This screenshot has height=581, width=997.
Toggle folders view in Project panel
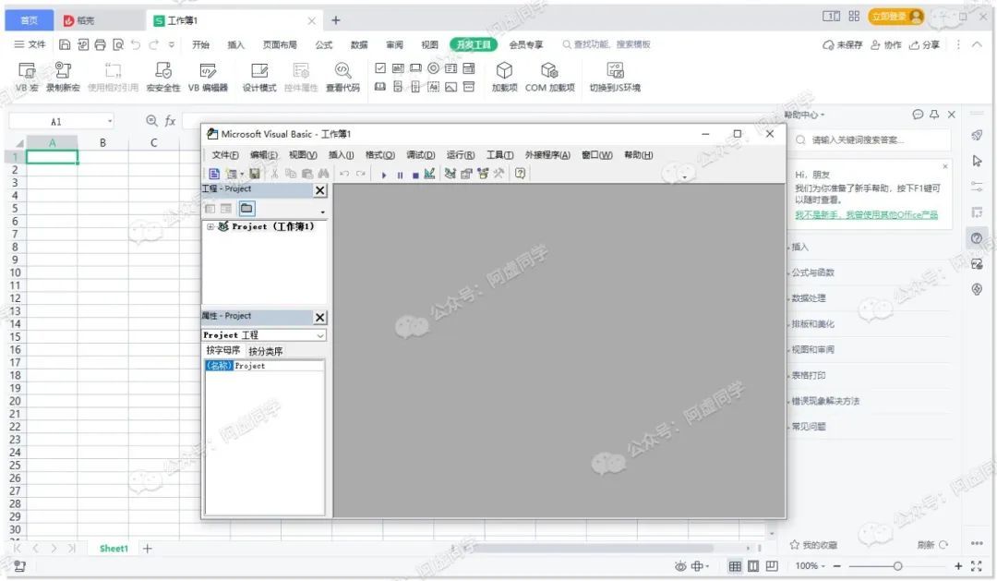pyautogui.click(x=246, y=209)
